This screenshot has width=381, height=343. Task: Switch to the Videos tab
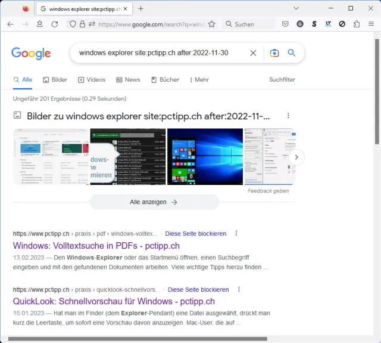point(92,79)
